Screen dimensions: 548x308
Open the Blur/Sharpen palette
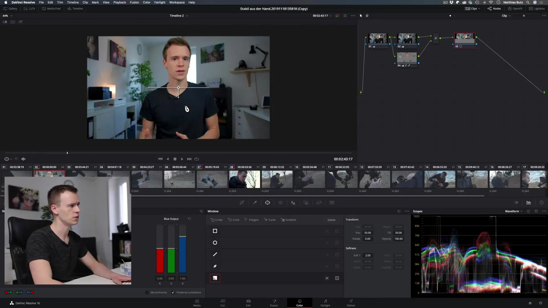click(293, 202)
